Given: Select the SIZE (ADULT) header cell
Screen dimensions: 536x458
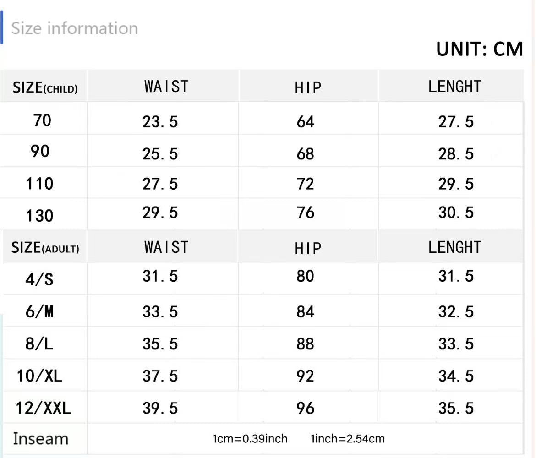Looking at the screenshot, I should [x=45, y=248].
